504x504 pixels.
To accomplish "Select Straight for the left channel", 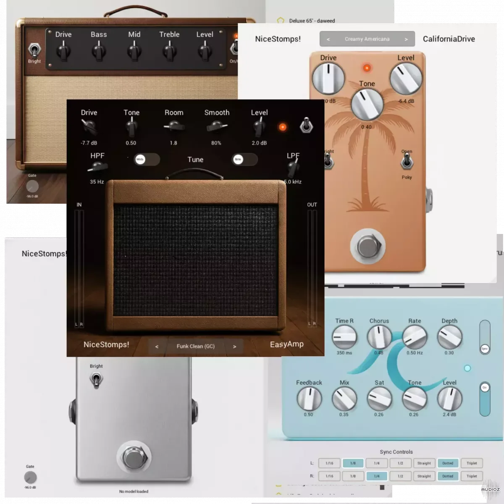I will pos(424,463).
